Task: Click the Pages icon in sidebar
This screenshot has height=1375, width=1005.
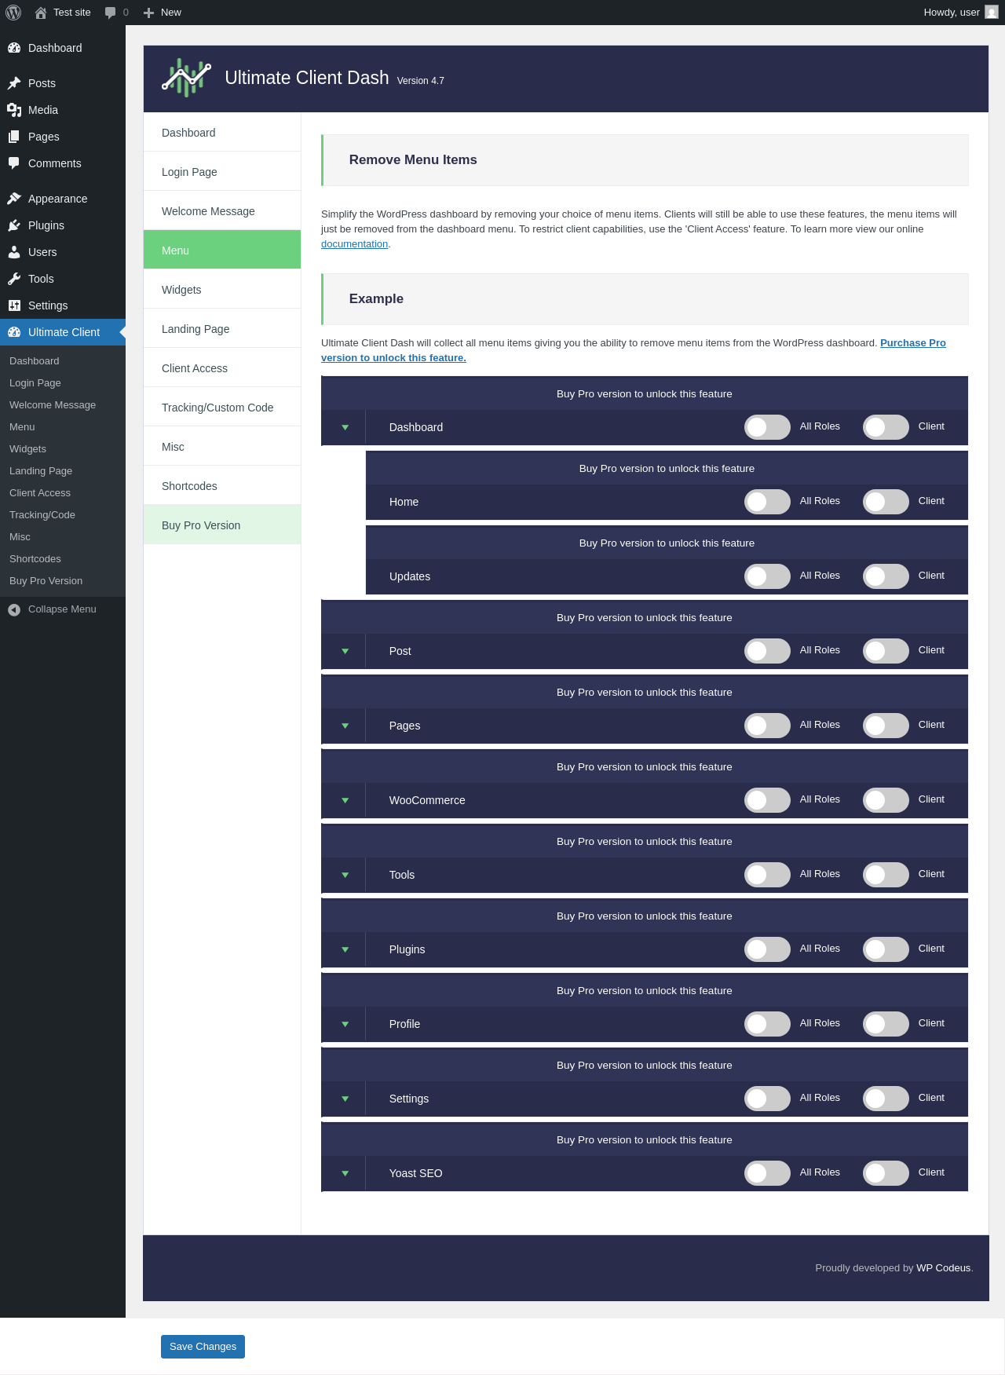Action: [x=14, y=137]
